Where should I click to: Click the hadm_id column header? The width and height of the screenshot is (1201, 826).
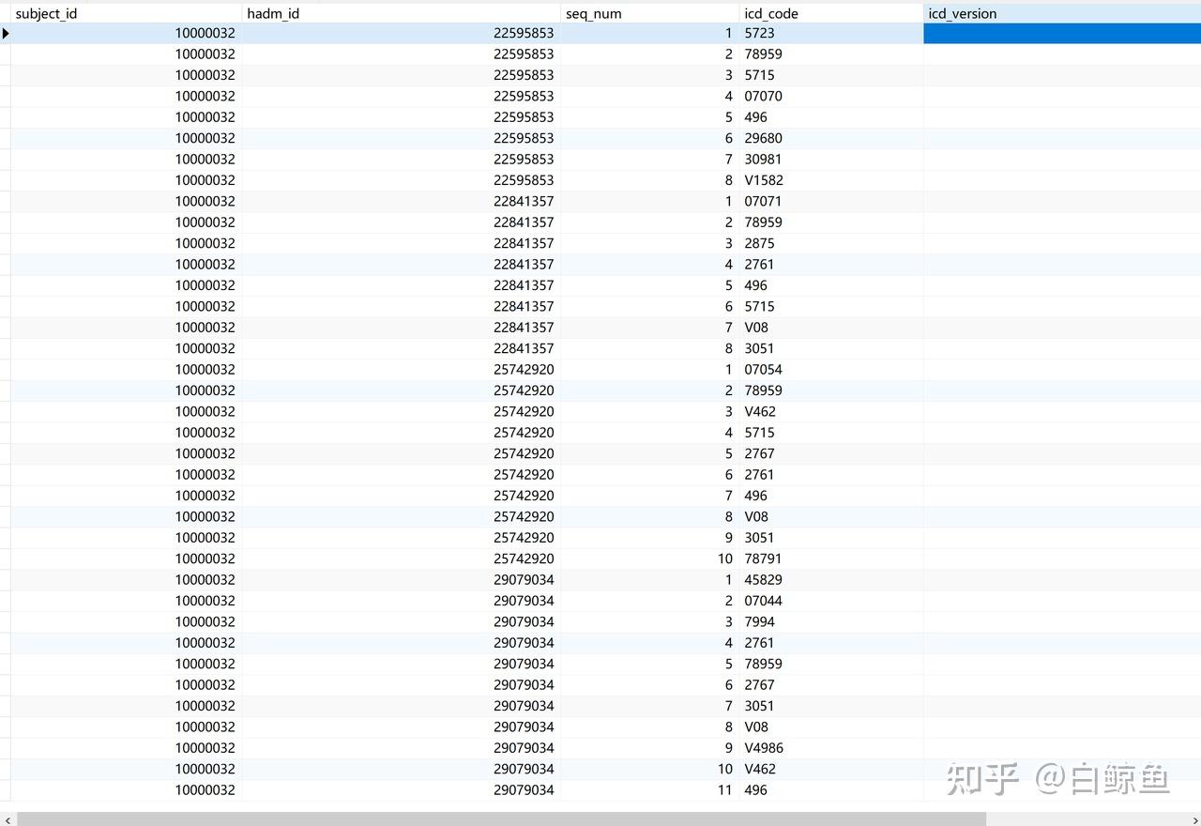(401, 13)
